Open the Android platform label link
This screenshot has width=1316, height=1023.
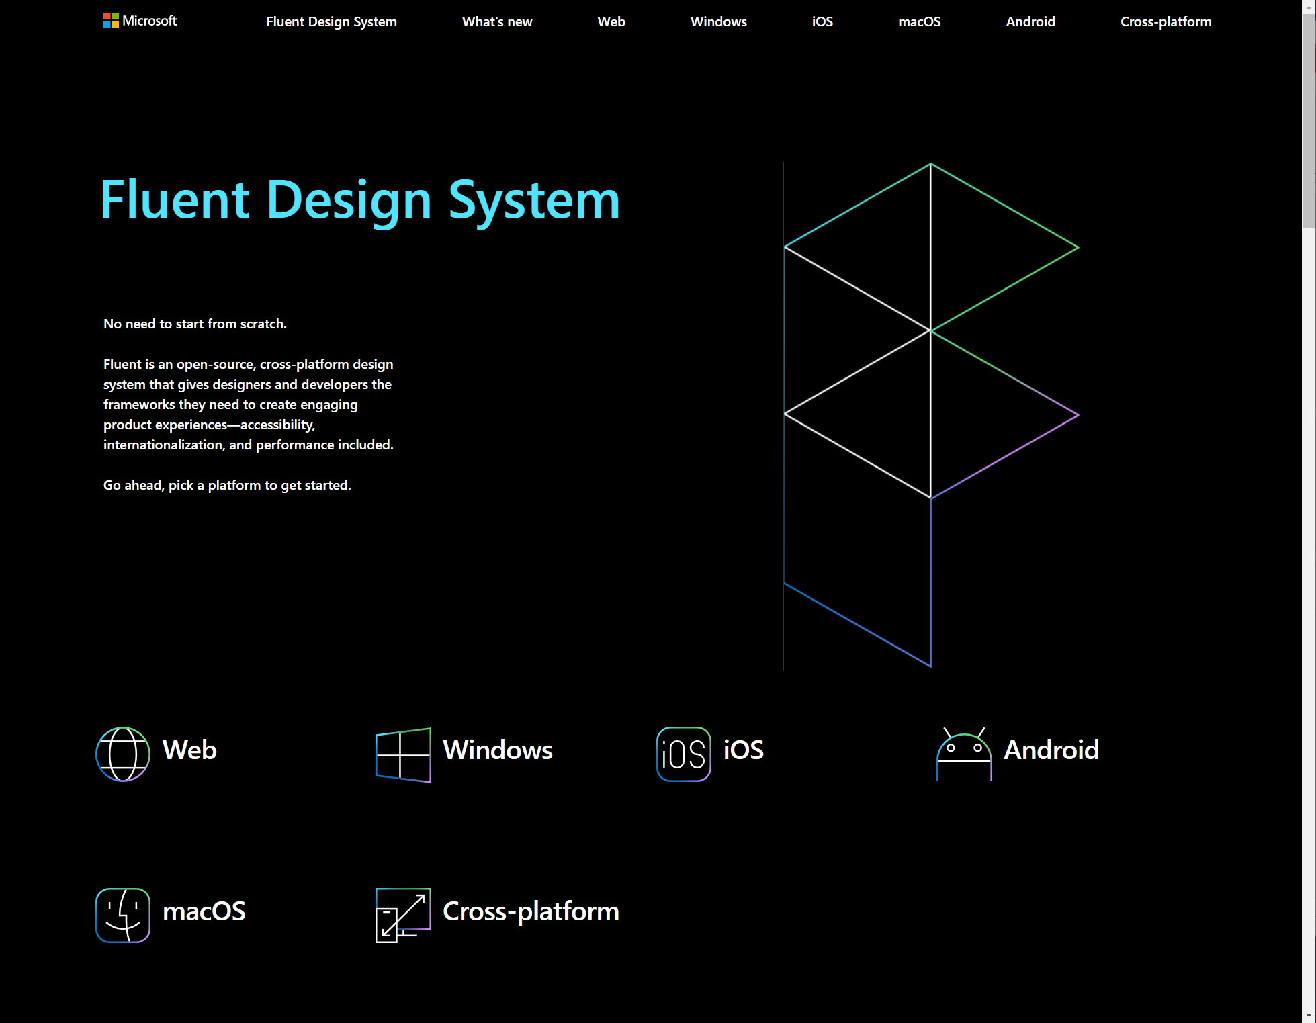point(1051,750)
